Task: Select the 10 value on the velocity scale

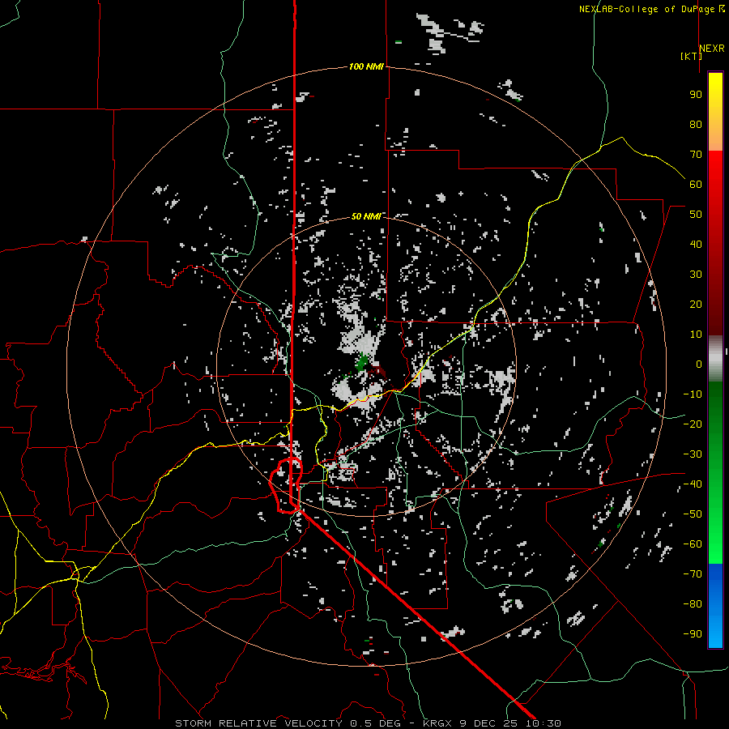Action: pos(696,335)
